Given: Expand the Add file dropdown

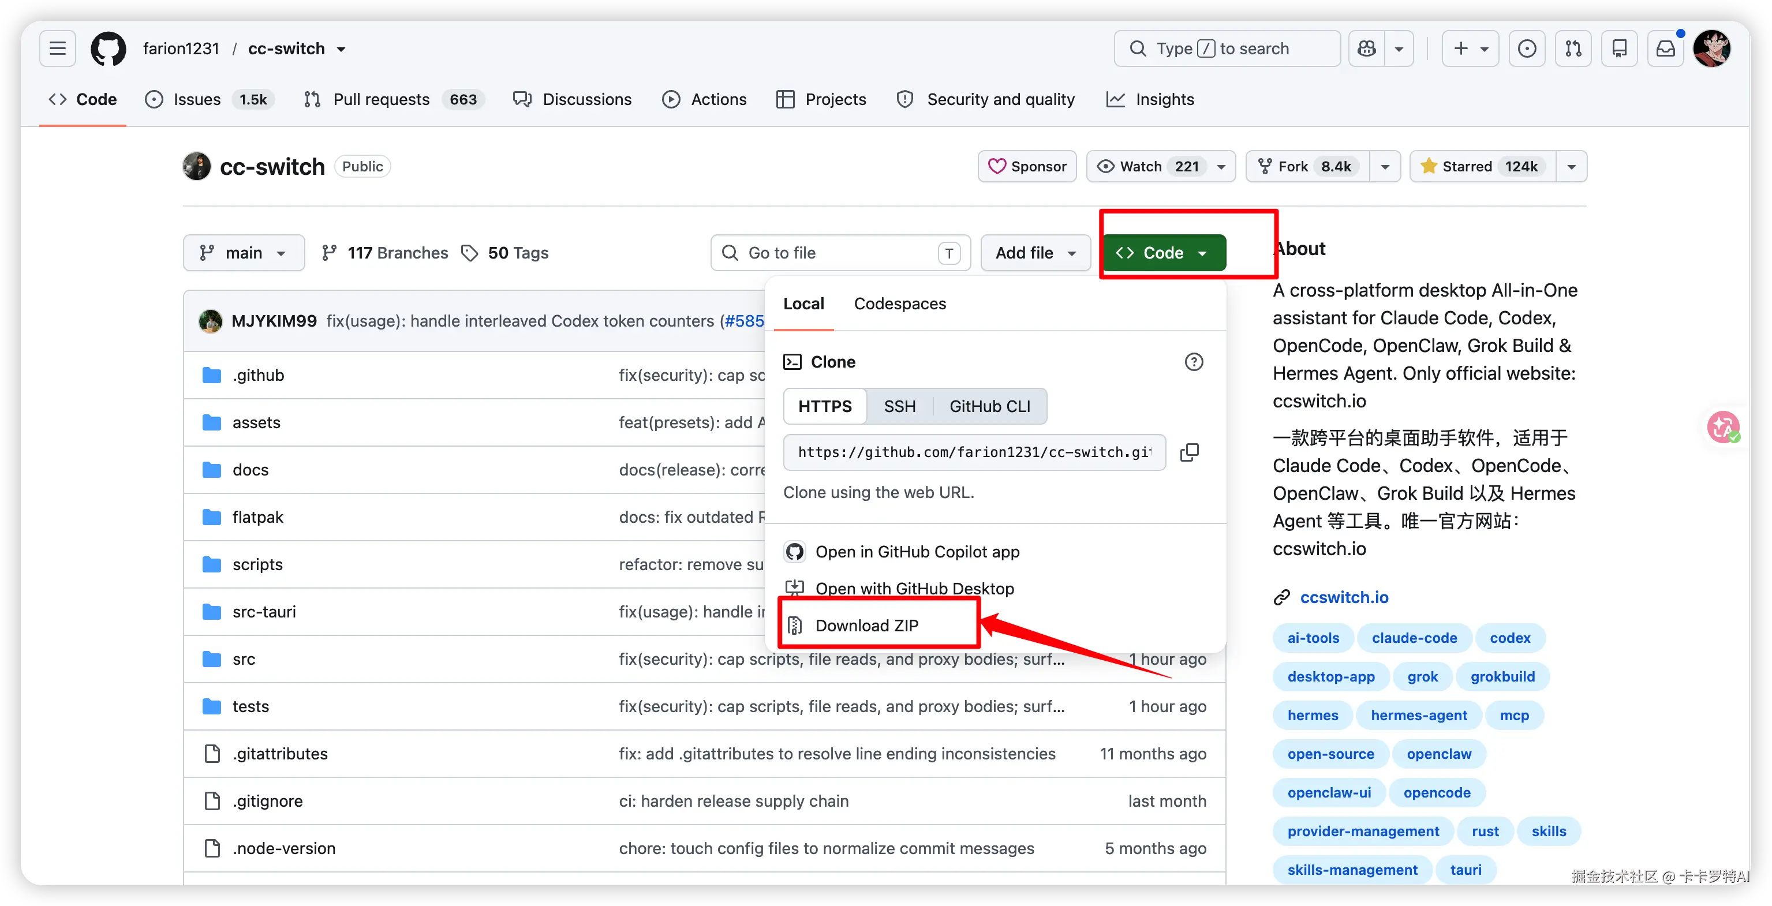Looking at the screenshot, I should coord(1036,253).
